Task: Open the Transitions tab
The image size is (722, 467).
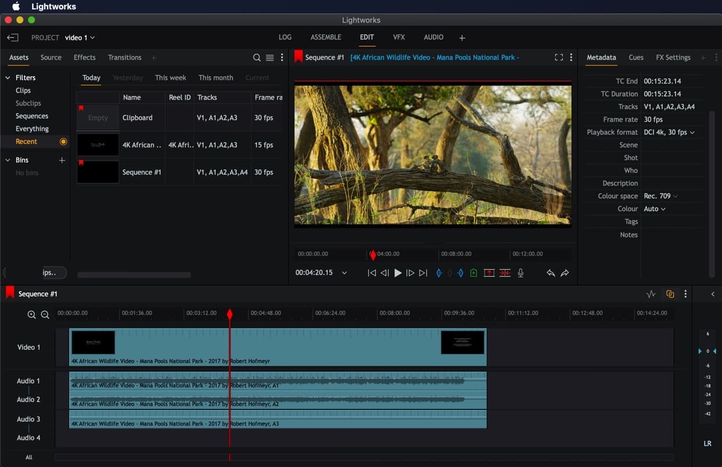Action: click(124, 57)
